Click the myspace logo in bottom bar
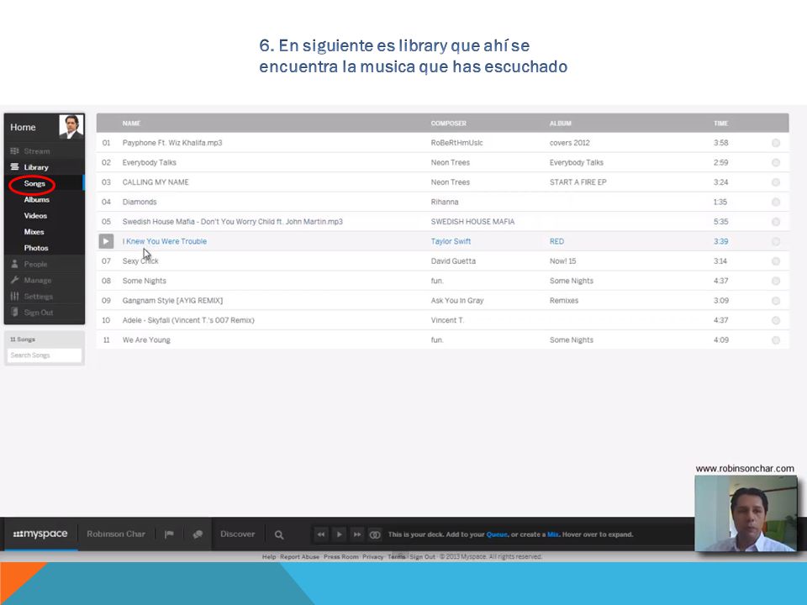807x605 pixels. tap(40, 534)
